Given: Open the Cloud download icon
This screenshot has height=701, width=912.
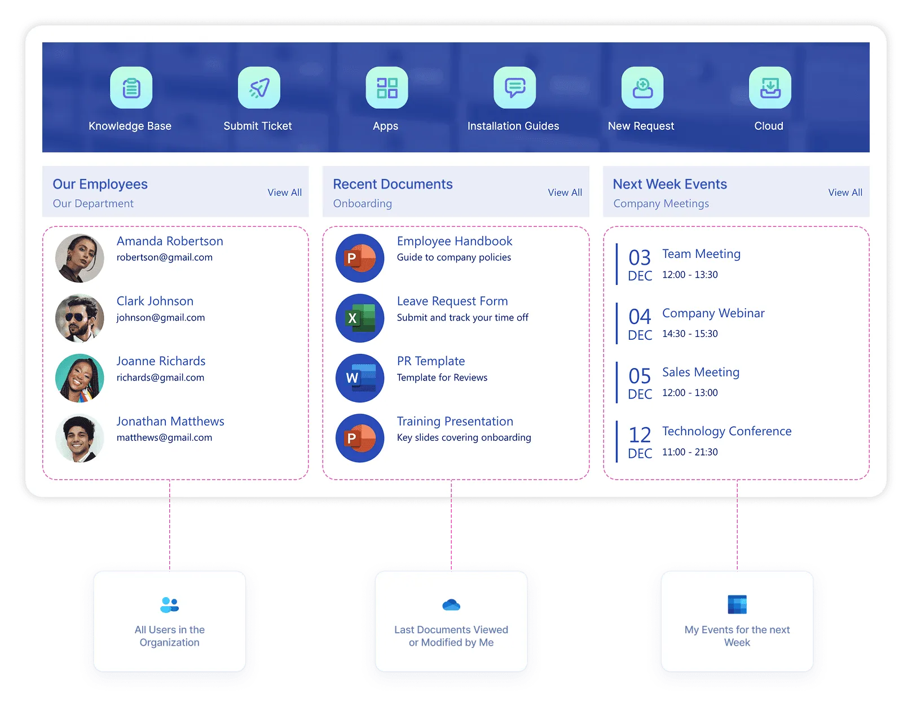Looking at the screenshot, I should (x=770, y=87).
